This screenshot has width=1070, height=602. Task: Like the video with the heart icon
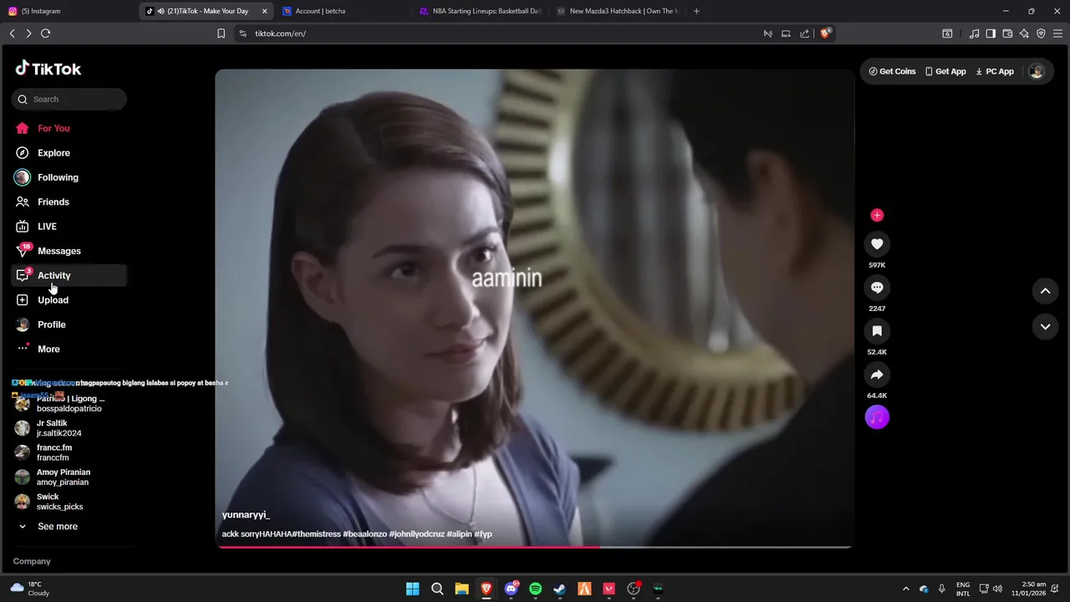coord(877,244)
